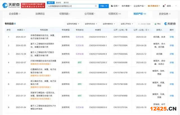
Task: Click related-data link under 问答对数据的生成方法及装置
Action: point(40,64)
